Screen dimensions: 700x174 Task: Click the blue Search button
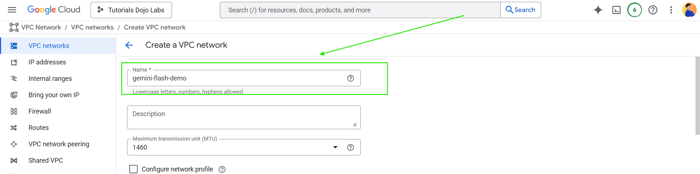point(520,10)
